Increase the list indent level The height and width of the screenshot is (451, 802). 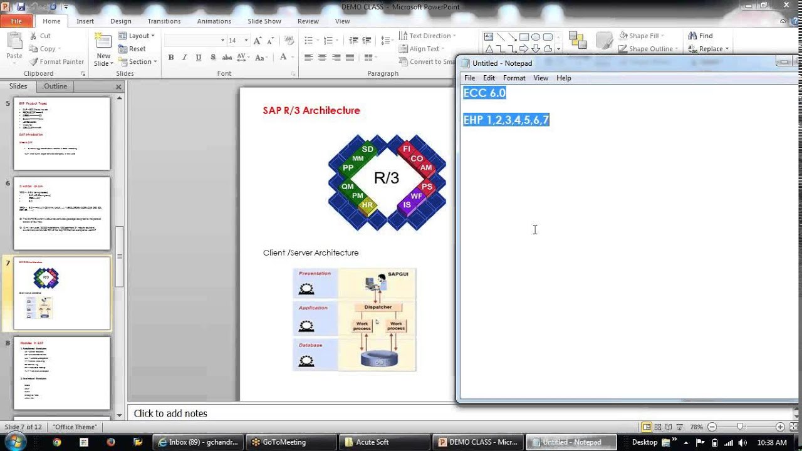(x=368, y=40)
